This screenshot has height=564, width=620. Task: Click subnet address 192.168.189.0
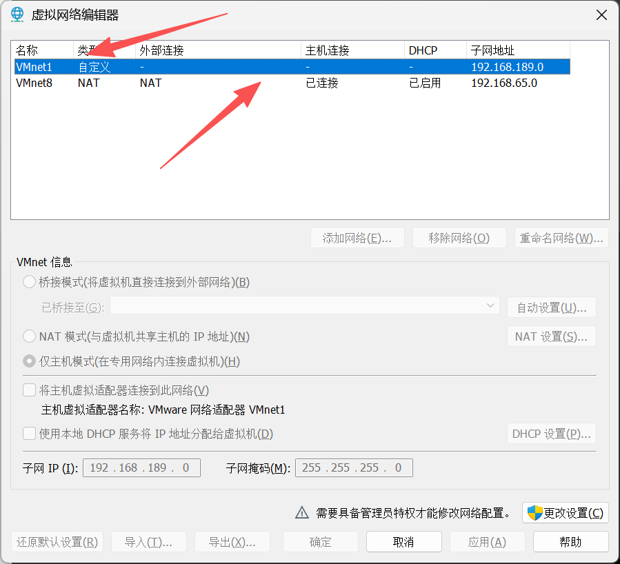508,67
